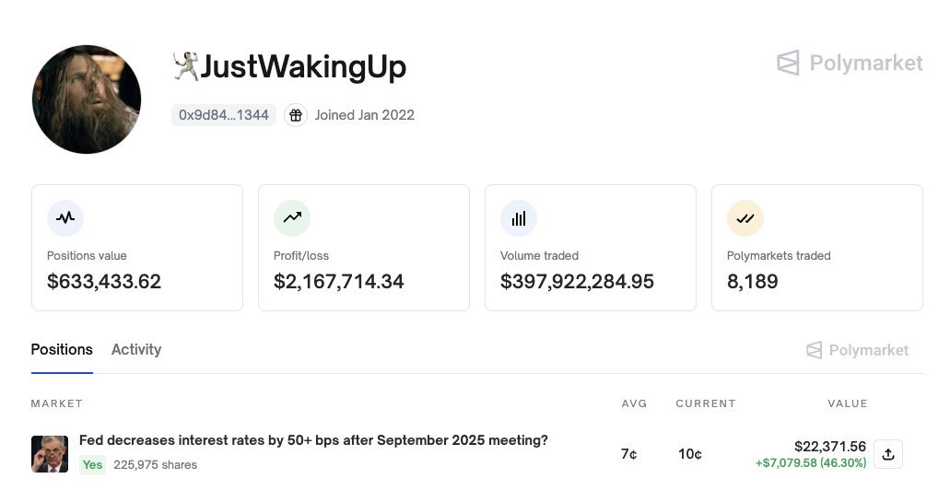Switch to the Activity tab
This screenshot has height=502, width=950.
coord(136,349)
